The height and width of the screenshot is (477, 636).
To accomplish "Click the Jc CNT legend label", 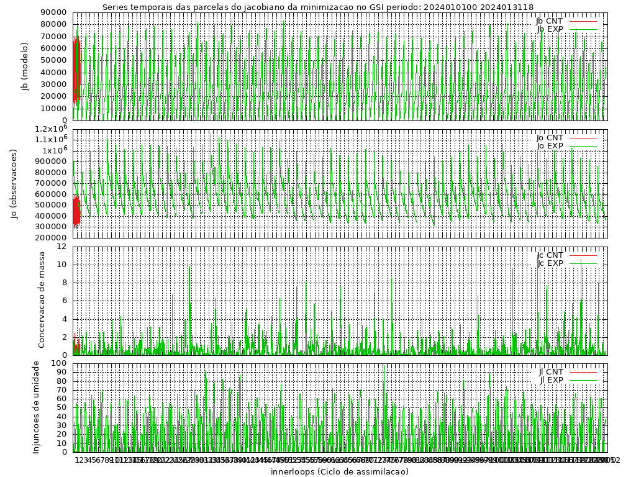I will pyautogui.click(x=550, y=255).
